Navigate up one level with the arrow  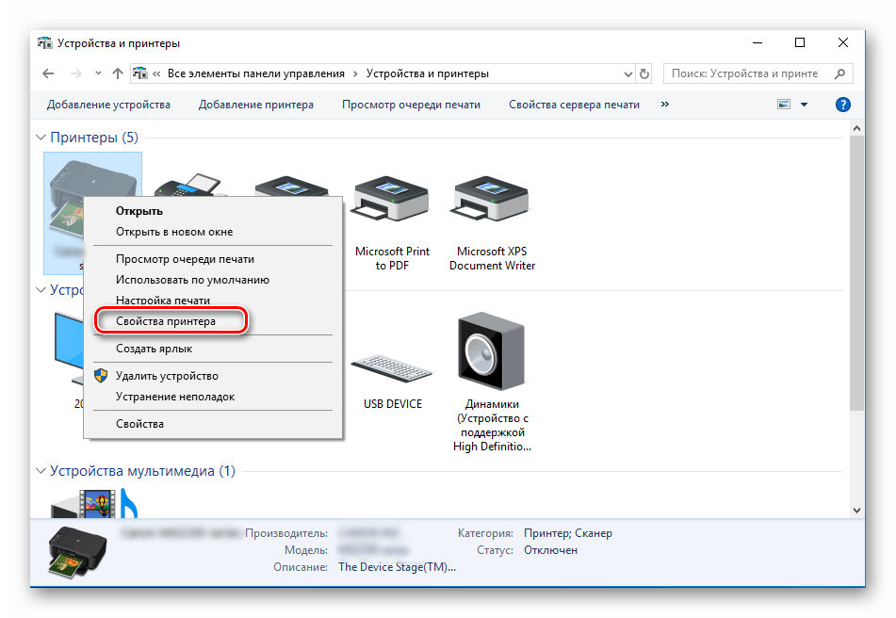117,73
